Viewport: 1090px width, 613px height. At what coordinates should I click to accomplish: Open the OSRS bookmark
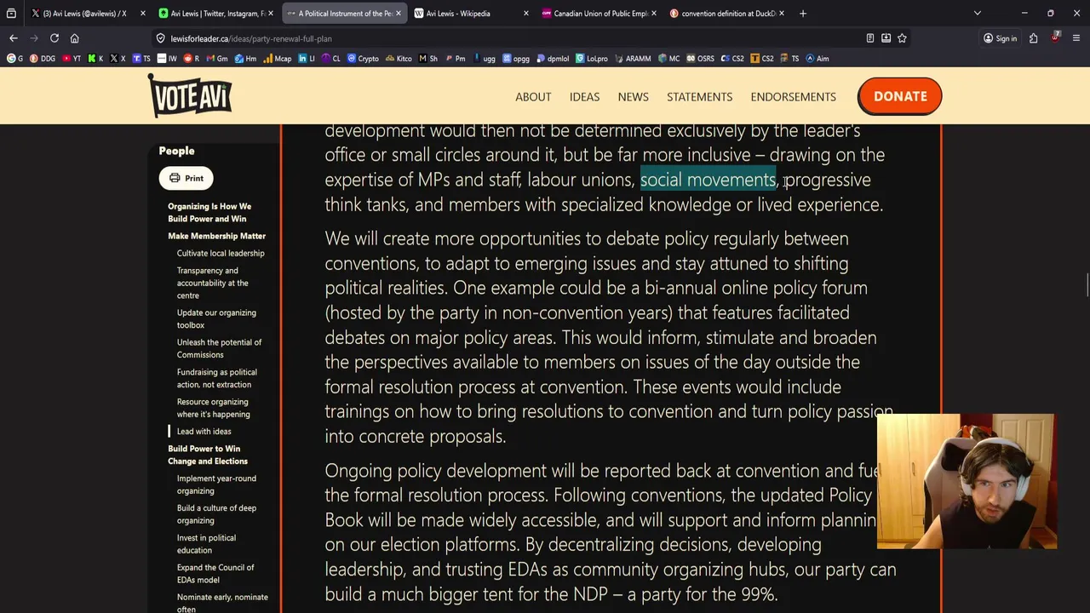pyautogui.click(x=701, y=59)
